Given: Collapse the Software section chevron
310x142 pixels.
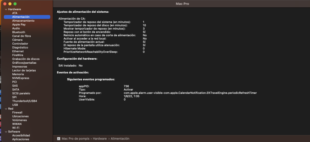Looking at the screenshot, I should (x=6, y=131).
